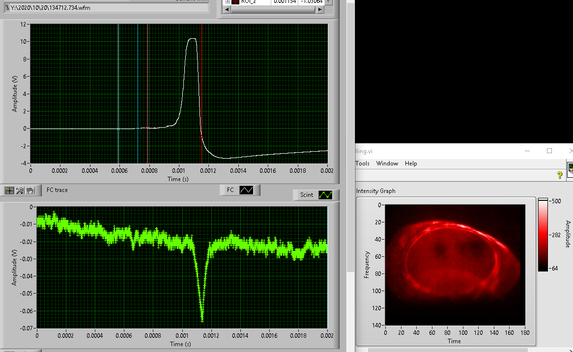The image size is (573, 352).
Task: Expand the ROI_2 cursor row
Action: click(227, 2)
